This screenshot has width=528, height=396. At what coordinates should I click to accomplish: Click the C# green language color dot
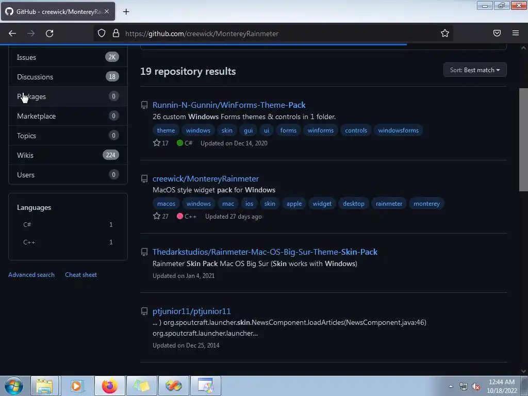pos(180,143)
